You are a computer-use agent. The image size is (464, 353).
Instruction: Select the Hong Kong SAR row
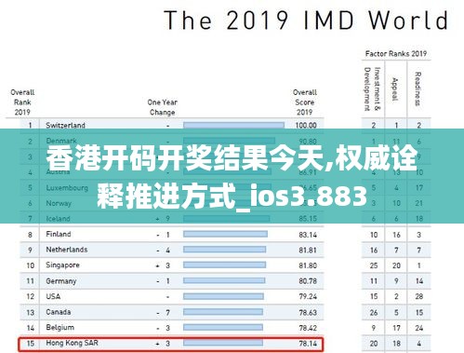(x=170, y=344)
